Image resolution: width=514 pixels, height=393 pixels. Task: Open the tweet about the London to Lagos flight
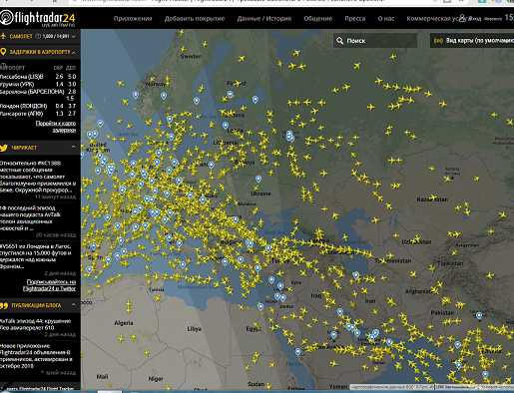36,256
